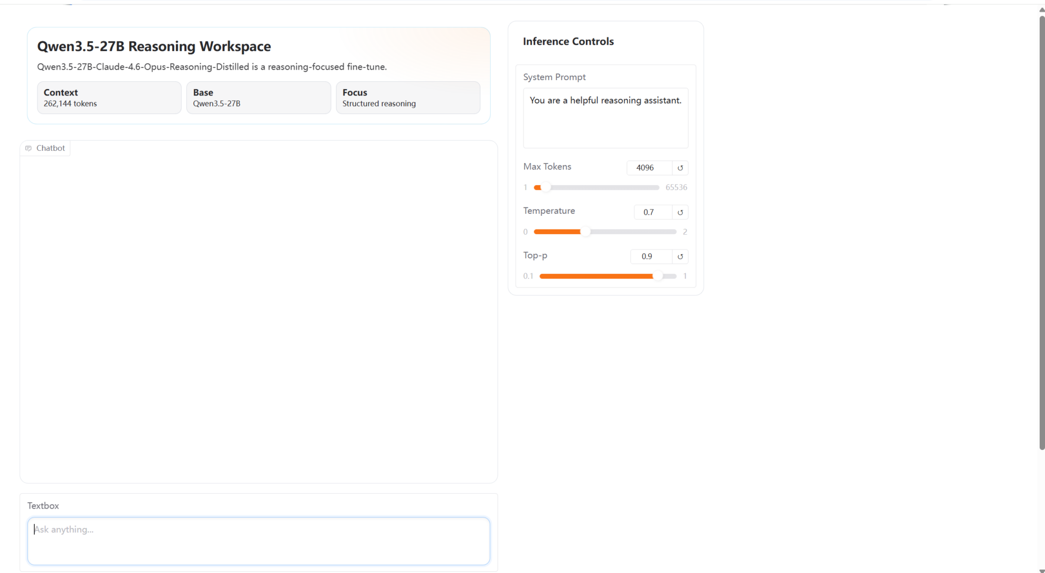The height and width of the screenshot is (573, 1045).
Task: Focus the Max Tokens number field
Action: pyautogui.click(x=649, y=168)
